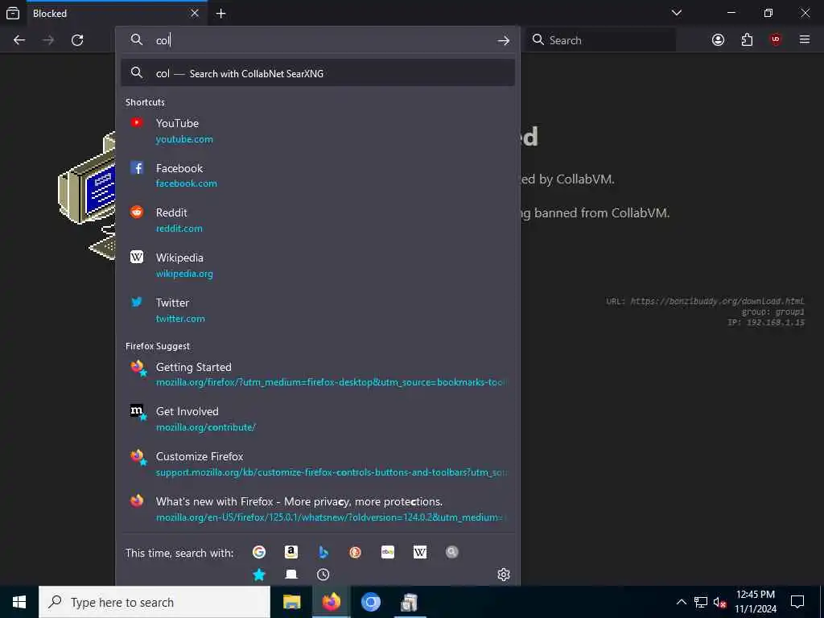824x618 pixels.
Task: Open File Explorer from the taskbar
Action: (x=291, y=602)
